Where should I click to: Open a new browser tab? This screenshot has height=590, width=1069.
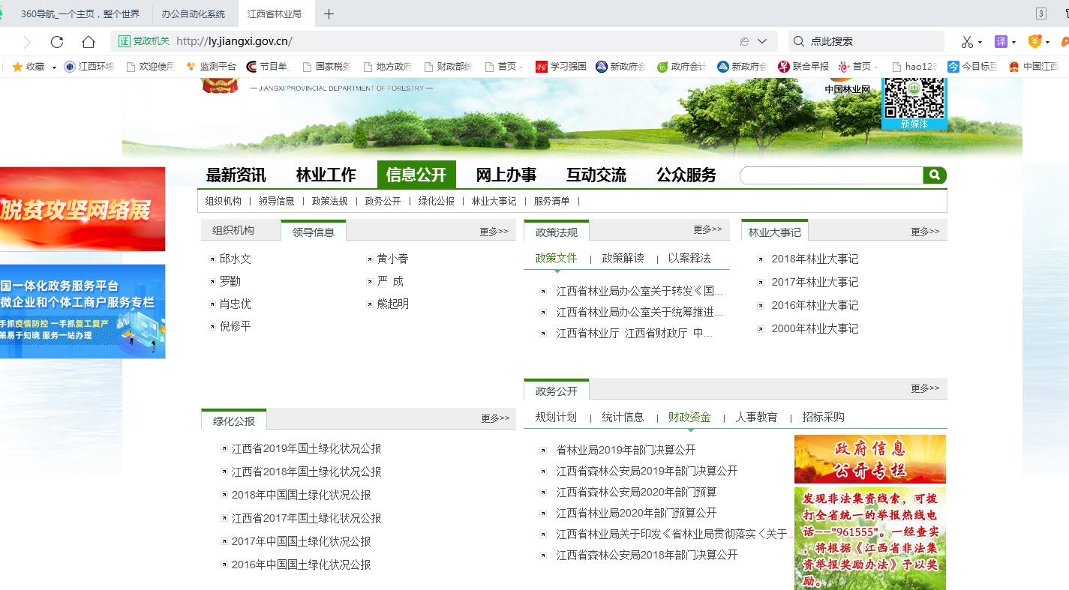pos(329,13)
